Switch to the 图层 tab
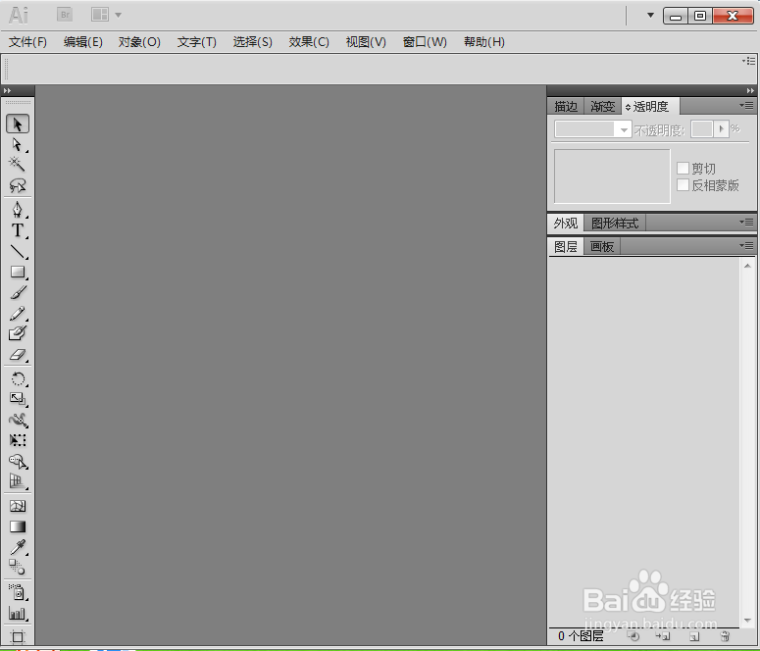 (x=566, y=247)
